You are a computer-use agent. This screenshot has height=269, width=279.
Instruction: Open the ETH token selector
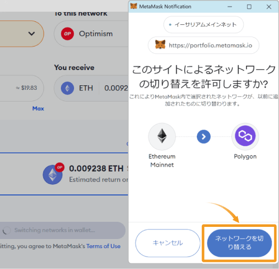pyautogui.click(x=77, y=88)
